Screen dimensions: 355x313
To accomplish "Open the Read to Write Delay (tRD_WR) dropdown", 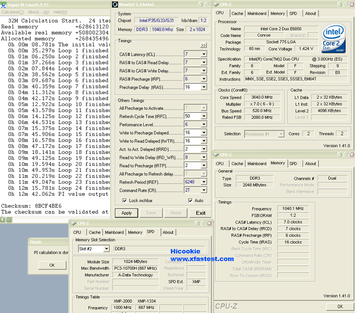I will (x=204, y=157).
